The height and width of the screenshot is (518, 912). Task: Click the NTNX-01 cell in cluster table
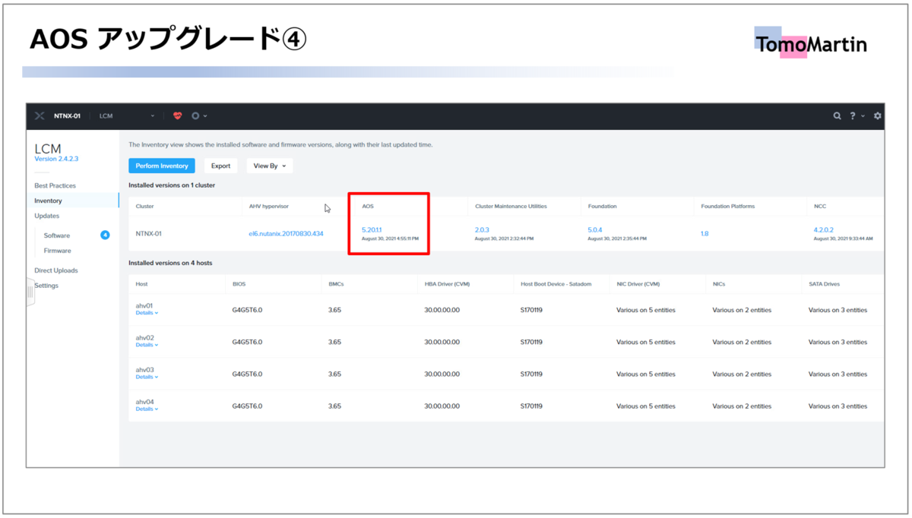(148, 234)
